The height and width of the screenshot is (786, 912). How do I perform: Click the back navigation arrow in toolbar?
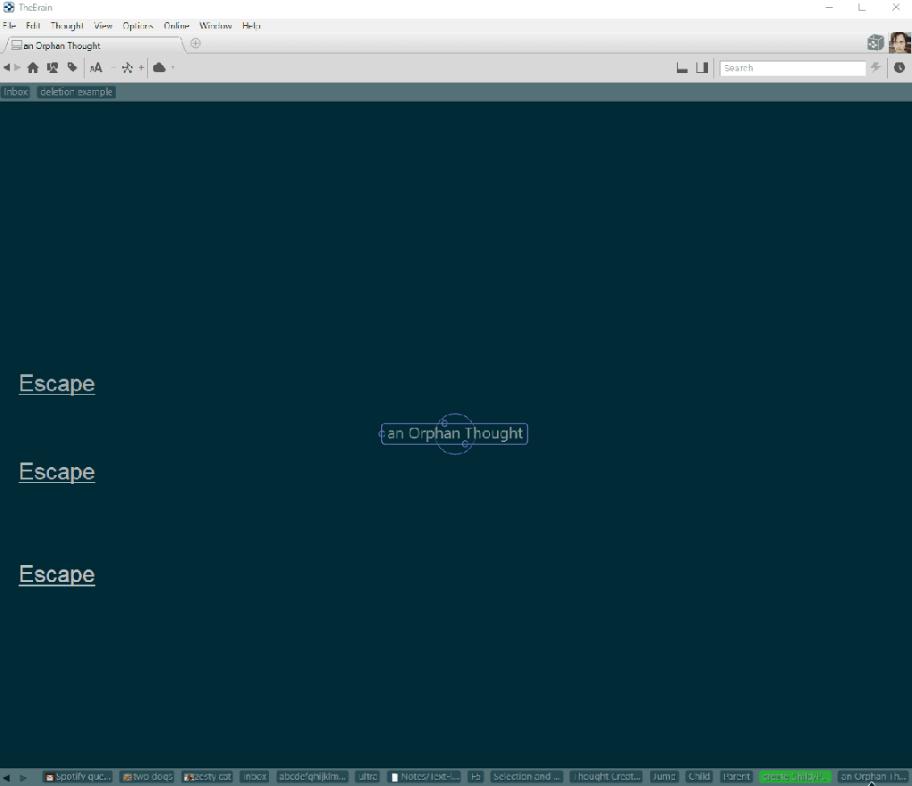pos(6,68)
